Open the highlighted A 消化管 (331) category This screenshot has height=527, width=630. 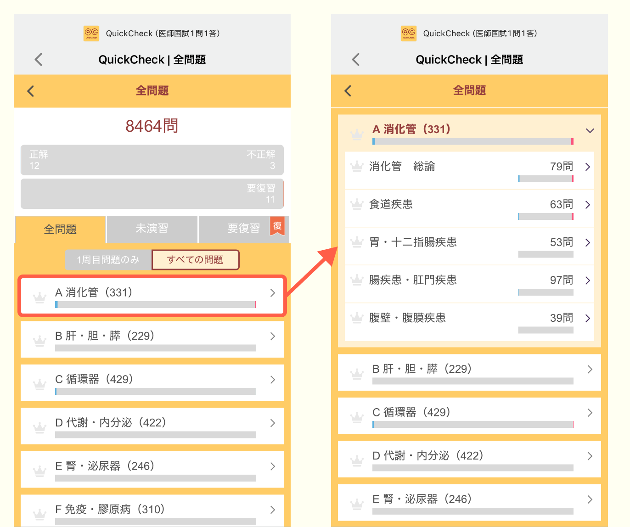click(152, 296)
